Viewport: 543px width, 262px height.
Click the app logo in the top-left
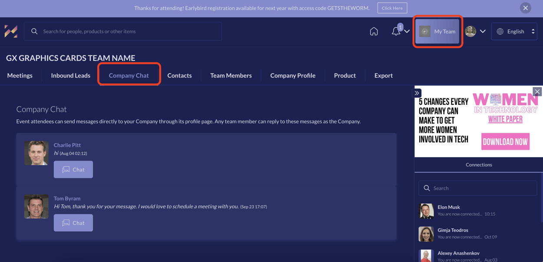click(x=11, y=31)
